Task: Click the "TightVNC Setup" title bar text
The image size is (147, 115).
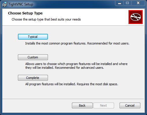Action: pyautogui.click(x=21, y=4)
